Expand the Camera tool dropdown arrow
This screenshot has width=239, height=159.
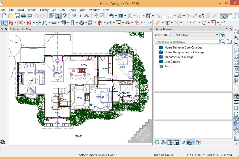pos(125,16)
